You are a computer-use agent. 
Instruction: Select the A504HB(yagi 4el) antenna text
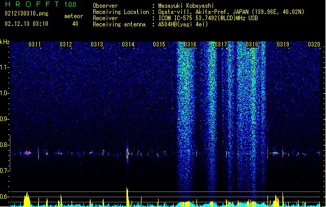(x=183, y=24)
